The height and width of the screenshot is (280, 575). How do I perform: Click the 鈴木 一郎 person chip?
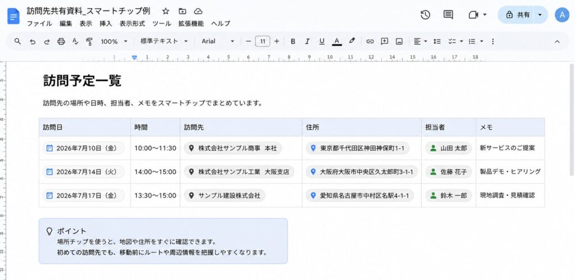pyautogui.click(x=449, y=195)
